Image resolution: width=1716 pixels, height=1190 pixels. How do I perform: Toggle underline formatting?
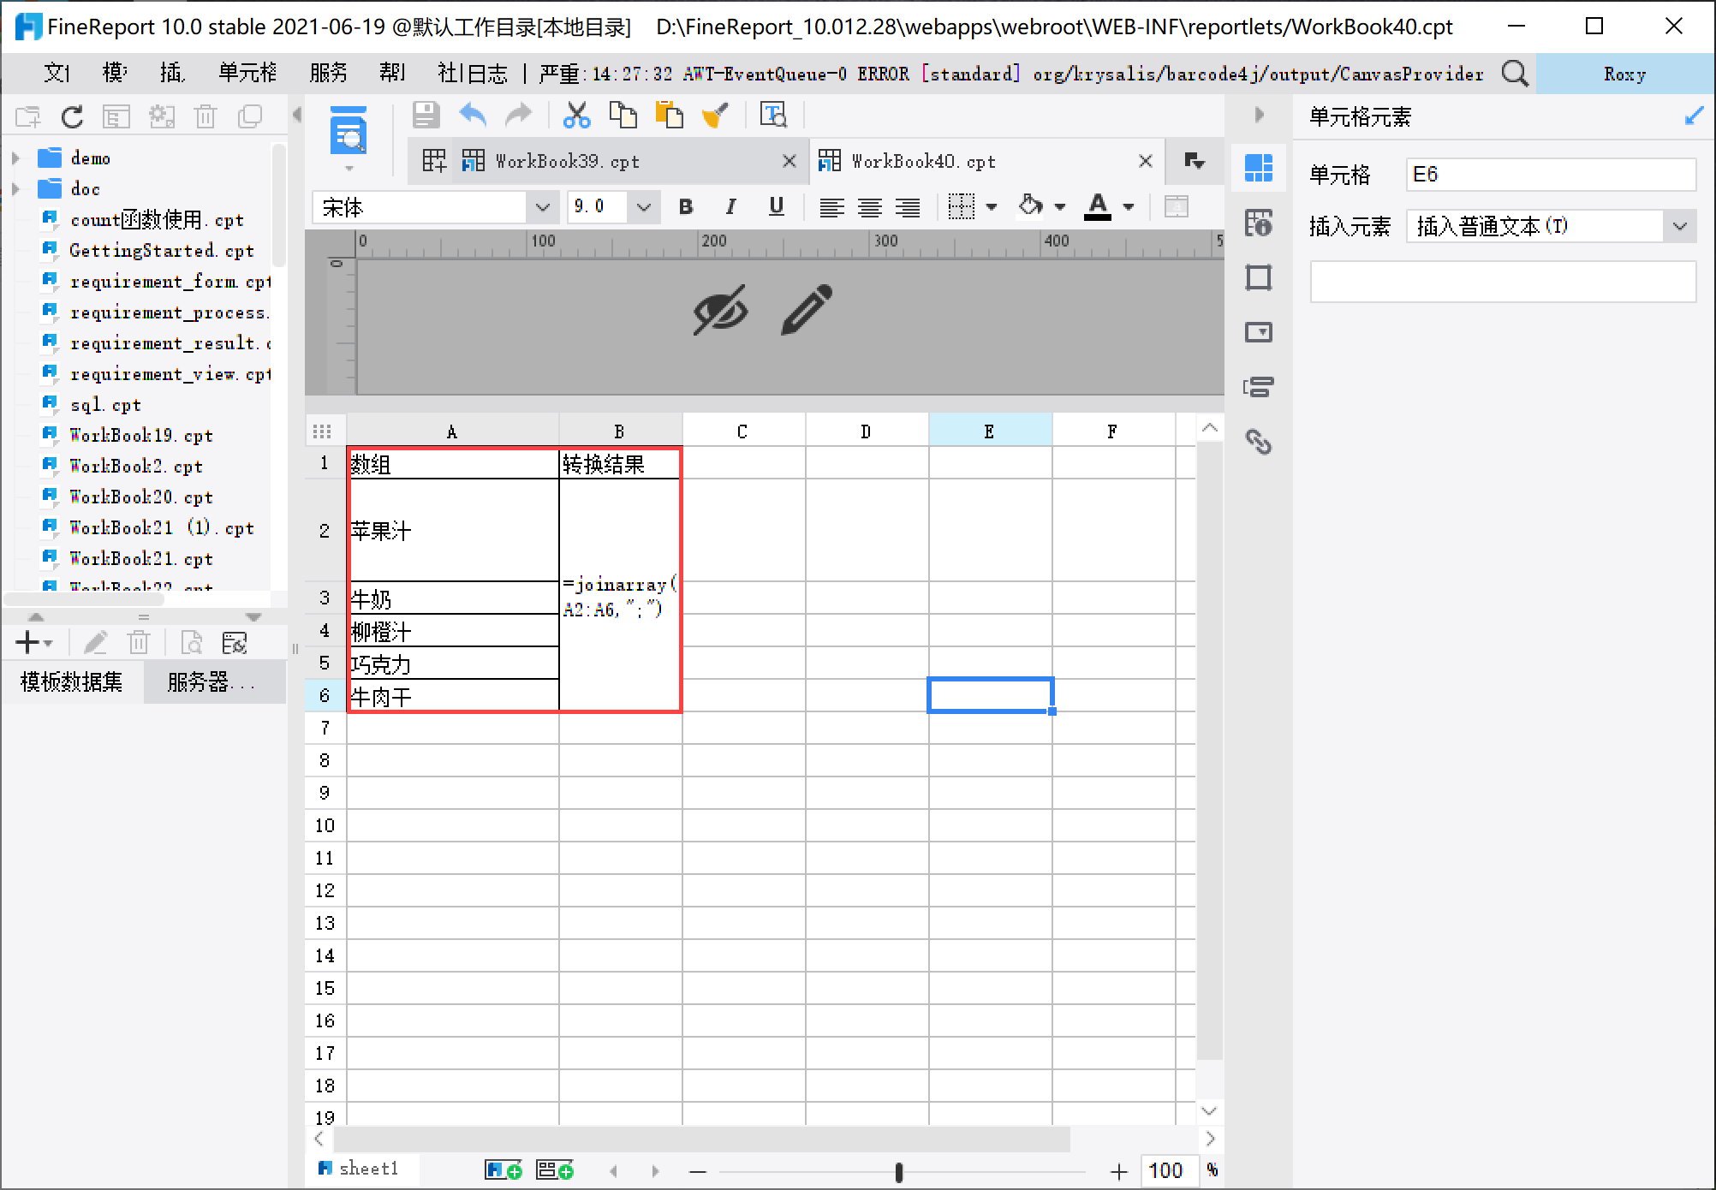click(x=776, y=207)
